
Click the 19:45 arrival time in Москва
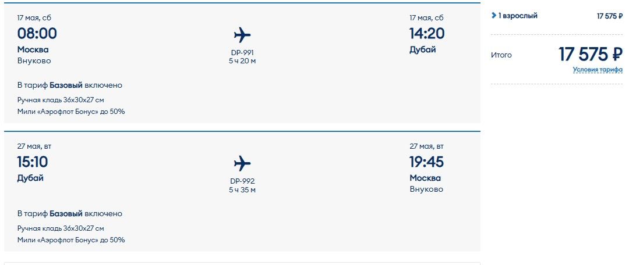pyautogui.click(x=426, y=162)
